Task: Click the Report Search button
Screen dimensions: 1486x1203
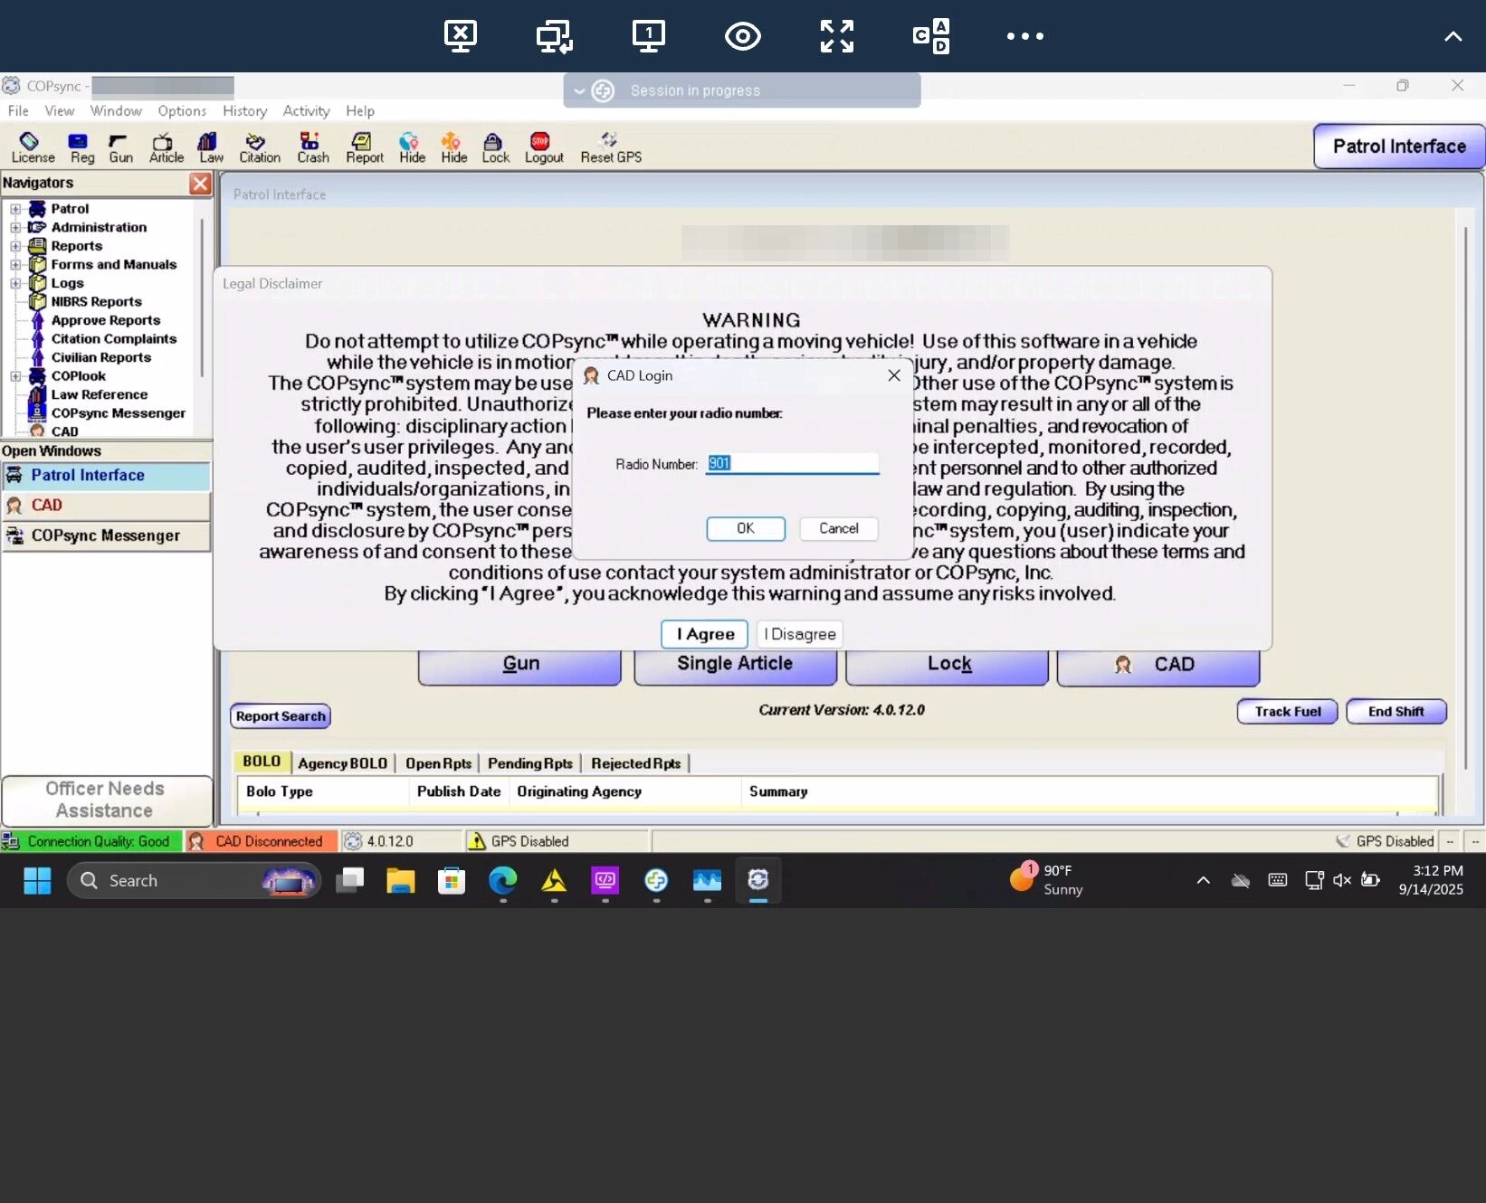Action: 281,716
